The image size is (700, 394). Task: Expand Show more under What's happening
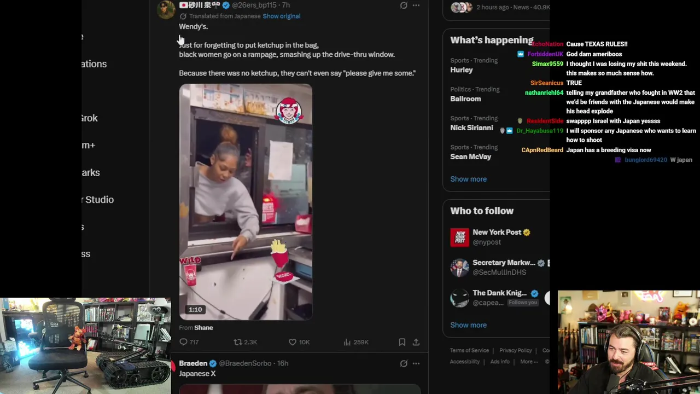pos(468,179)
